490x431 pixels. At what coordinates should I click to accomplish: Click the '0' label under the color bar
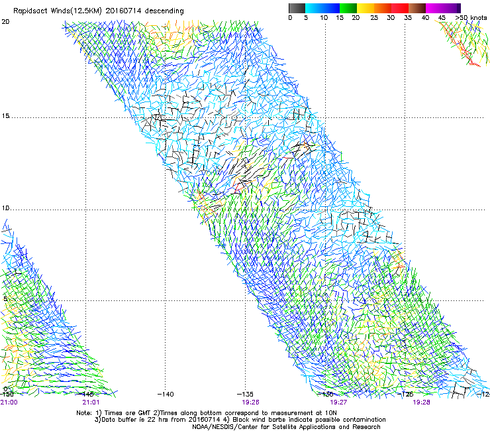pyautogui.click(x=290, y=18)
